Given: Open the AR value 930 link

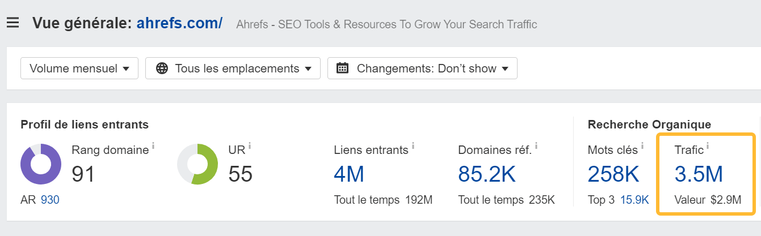Looking at the screenshot, I should 50,200.
